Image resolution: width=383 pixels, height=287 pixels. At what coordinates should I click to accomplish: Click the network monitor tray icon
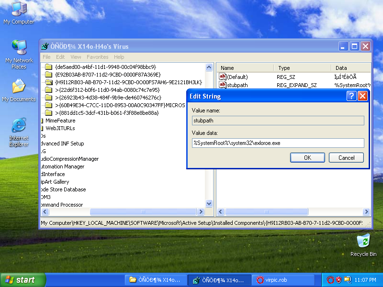tap(348, 280)
